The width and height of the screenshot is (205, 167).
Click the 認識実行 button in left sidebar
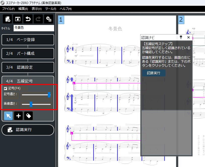tap(28, 130)
